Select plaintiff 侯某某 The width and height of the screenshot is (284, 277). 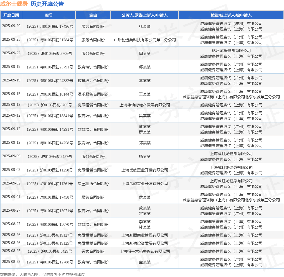[x=145, y=197]
